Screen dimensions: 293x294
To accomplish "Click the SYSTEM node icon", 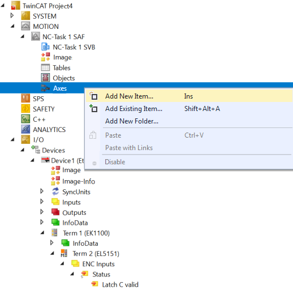I will pos(25,16).
